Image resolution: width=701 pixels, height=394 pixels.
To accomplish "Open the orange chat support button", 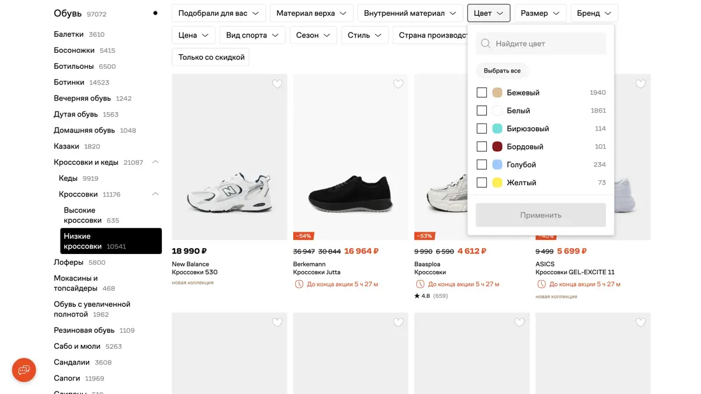I will click(x=24, y=370).
